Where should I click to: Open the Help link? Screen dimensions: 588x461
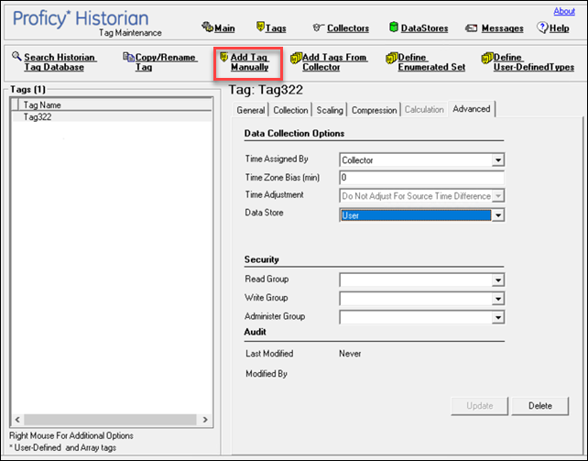coord(559,28)
